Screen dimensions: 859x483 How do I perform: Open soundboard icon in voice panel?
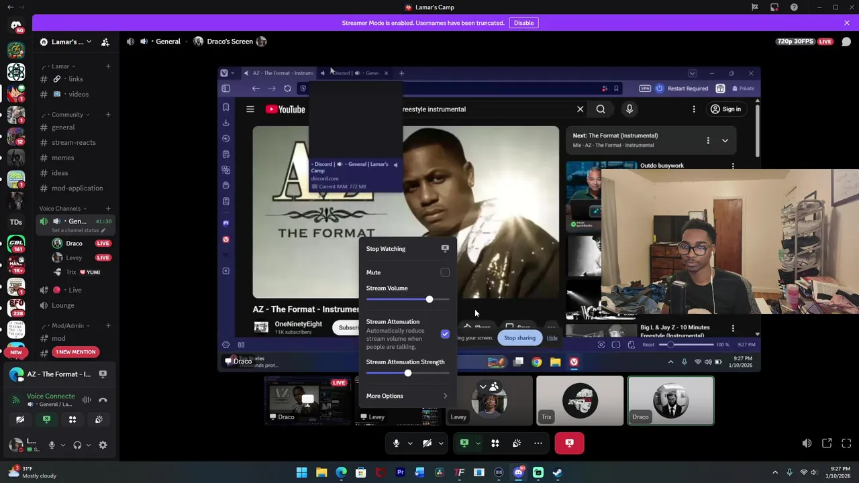(99, 419)
